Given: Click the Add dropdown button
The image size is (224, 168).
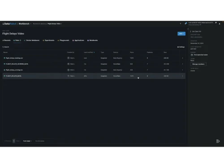Looking at the screenshot, I should click(181, 34).
